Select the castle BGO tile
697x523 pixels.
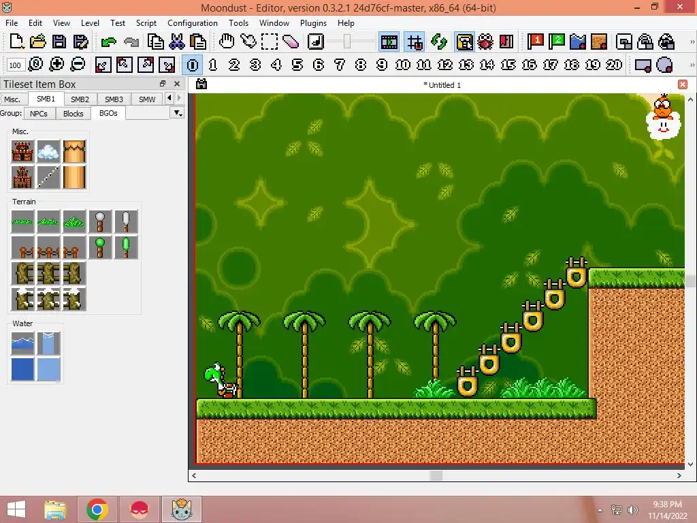(x=22, y=151)
